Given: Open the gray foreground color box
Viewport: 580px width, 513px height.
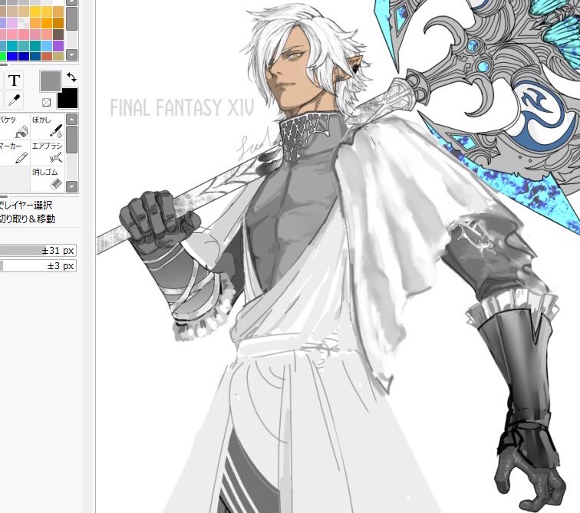Looking at the screenshot, I should pos(51,81).
